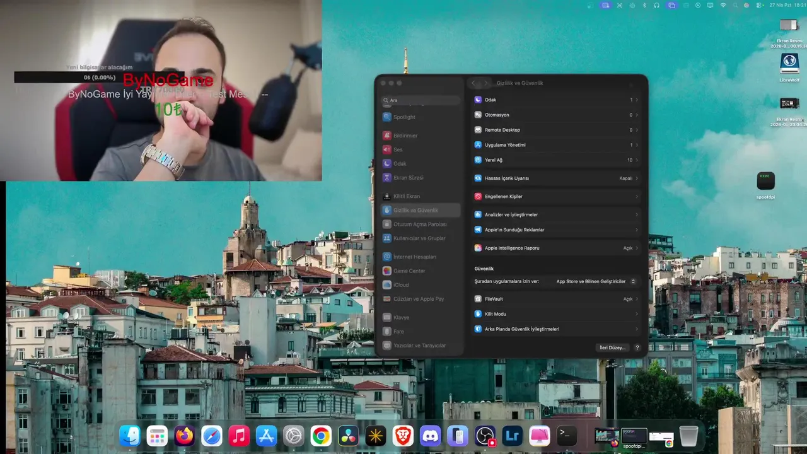This screenshot has width=807, height=454.
Task: Open Terminal from the Dock
Action: (x=567, y=436)
